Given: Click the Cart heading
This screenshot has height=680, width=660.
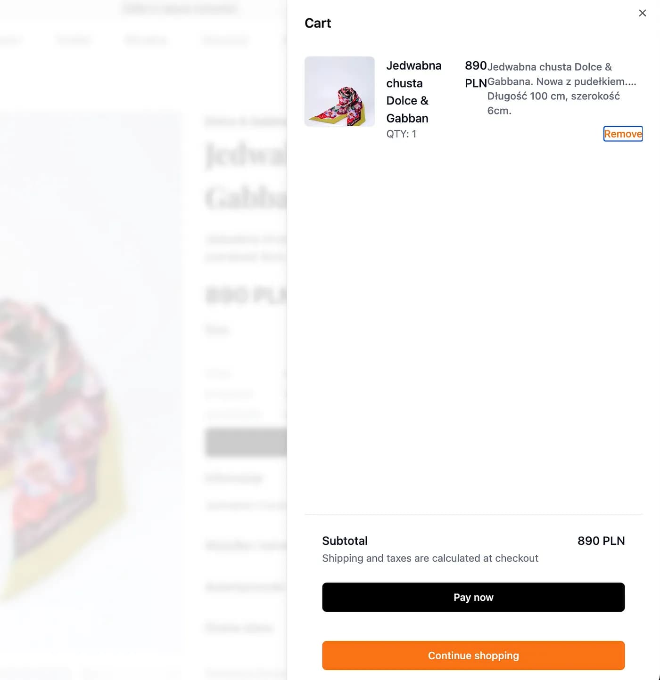Looking at the screenshot, I should [x=318, y=23].
